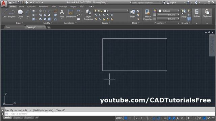
Task: Open the Parametric ribbon tab
Action: coord(44,6)
